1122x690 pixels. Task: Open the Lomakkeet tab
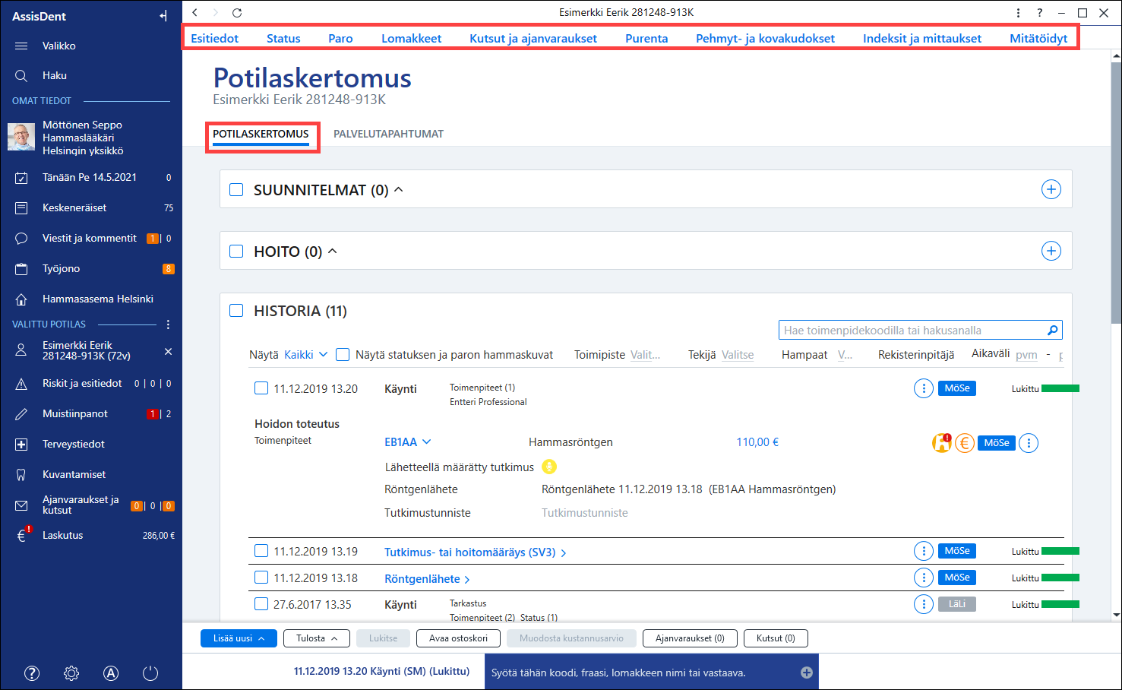point(411,38)
